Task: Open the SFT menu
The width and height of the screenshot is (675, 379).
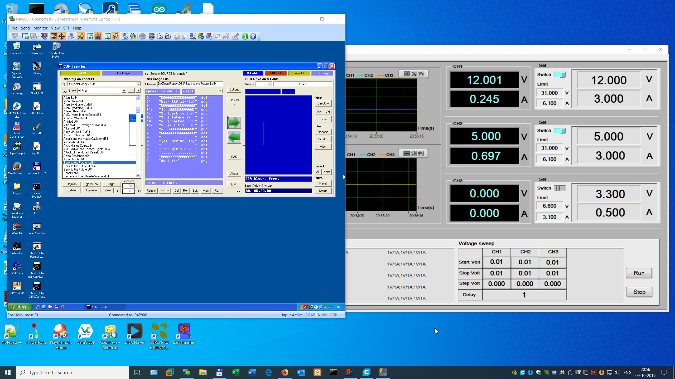Action: (x=66, y=28)
